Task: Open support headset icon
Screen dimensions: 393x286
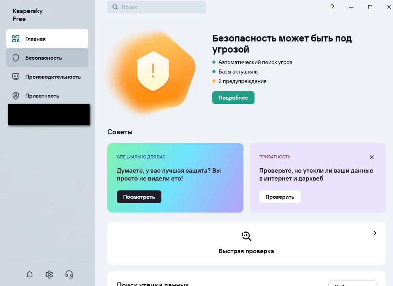Action: pyautogui.click(x=69, y=275)
